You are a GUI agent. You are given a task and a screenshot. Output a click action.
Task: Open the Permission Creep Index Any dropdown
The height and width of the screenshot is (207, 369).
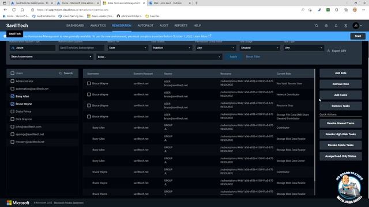pyautogui.click(x=216, y=48)
